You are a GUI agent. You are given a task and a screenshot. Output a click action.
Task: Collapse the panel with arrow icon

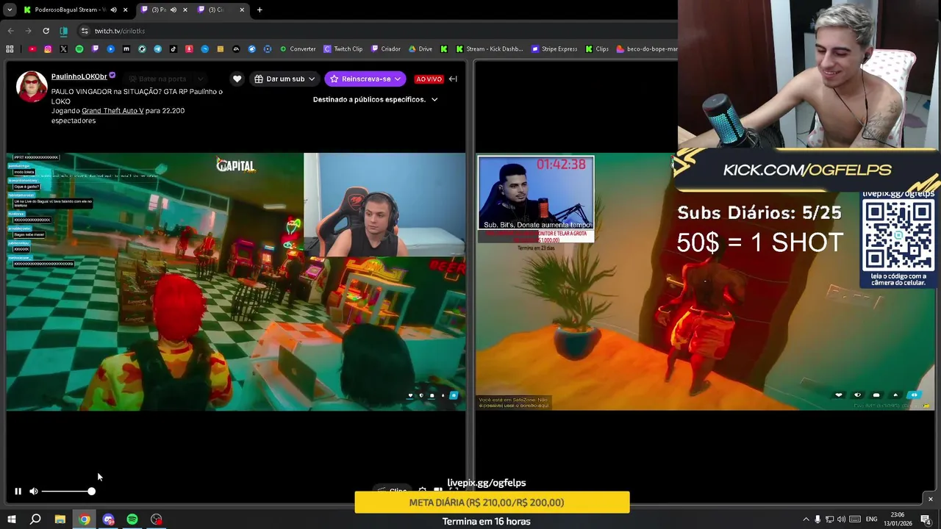(453, 79)
